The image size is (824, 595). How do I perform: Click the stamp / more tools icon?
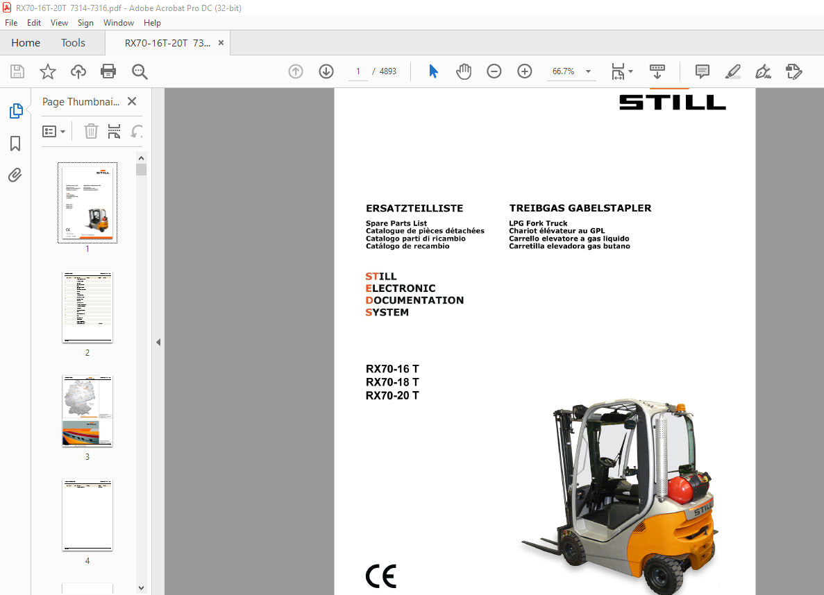793,71
